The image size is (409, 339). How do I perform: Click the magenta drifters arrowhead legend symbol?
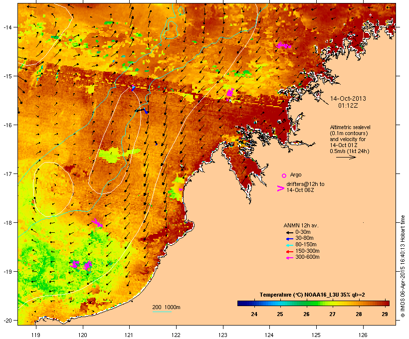point(281,188)
